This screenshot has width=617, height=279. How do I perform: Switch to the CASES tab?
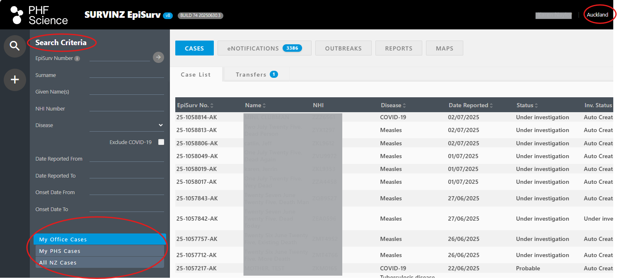coord(194,48)
